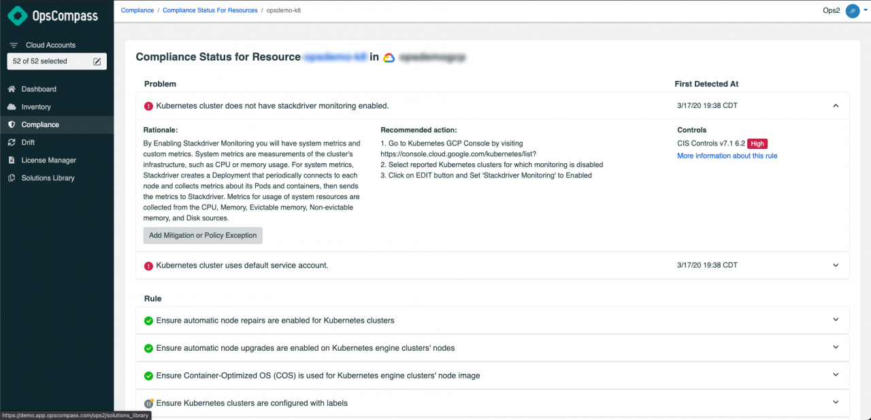Image resolution: width=871 pixels, height=420 pixels.
Task: Expand the default service account problem row
Action: 836,265
